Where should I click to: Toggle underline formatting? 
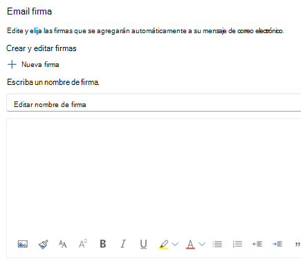click(x=143, y=244)
